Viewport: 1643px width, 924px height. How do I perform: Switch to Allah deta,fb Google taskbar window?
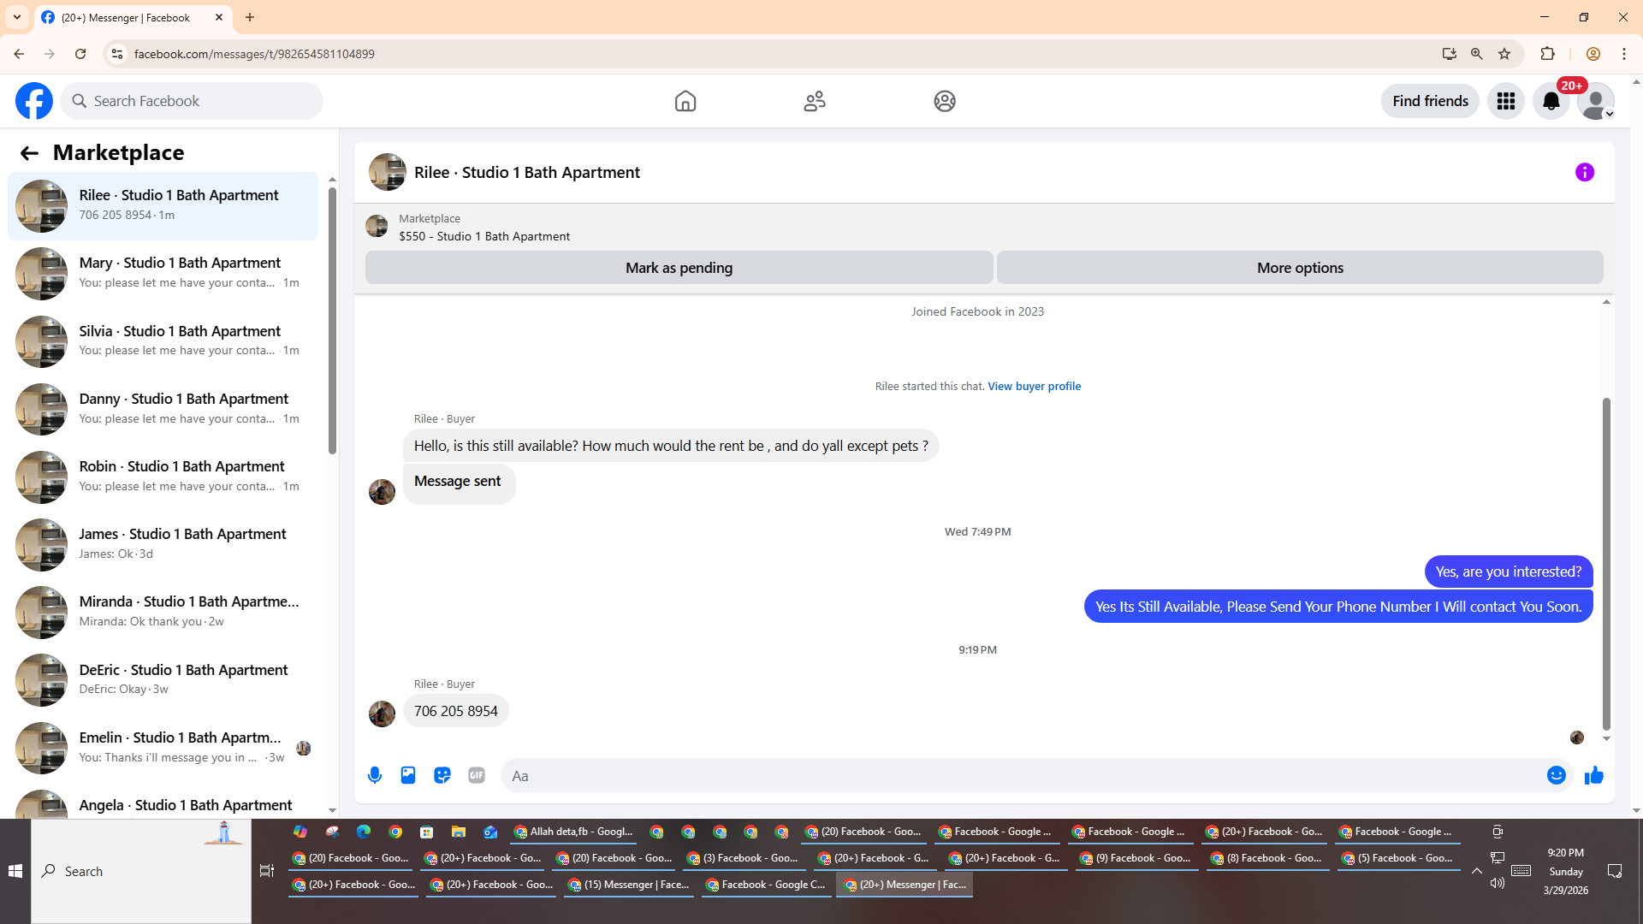tap(573, 832)
